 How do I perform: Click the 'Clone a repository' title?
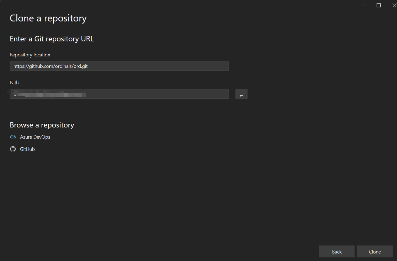[x=48, y=18]
